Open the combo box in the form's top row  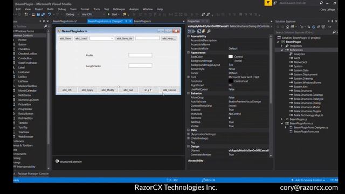point(112,38)
